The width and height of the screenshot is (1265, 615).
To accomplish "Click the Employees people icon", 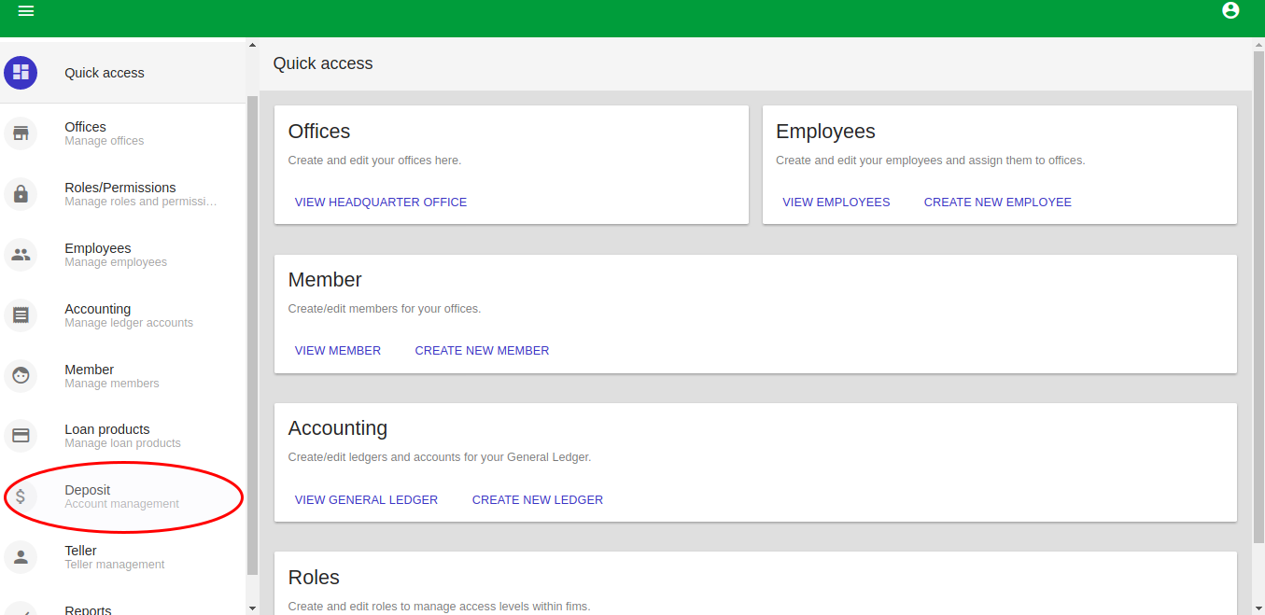I will click(21, 255).
